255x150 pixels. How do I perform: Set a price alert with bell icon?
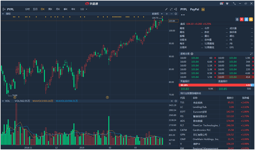pos(237,19)
